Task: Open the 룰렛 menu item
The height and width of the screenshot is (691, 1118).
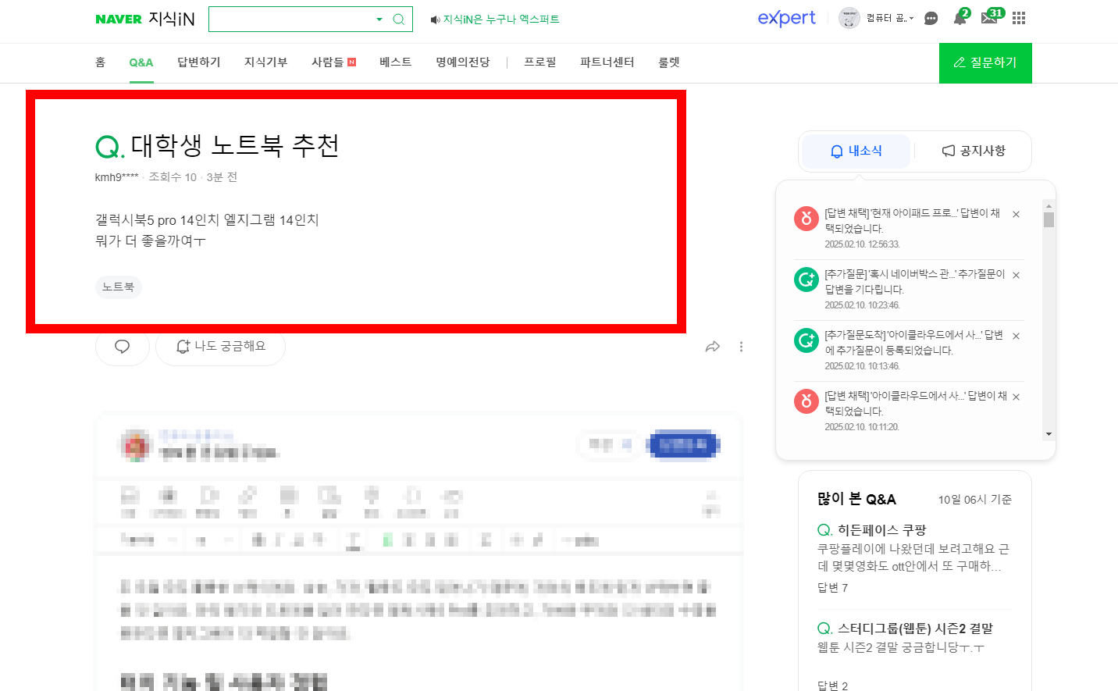Action: [669, 62]
